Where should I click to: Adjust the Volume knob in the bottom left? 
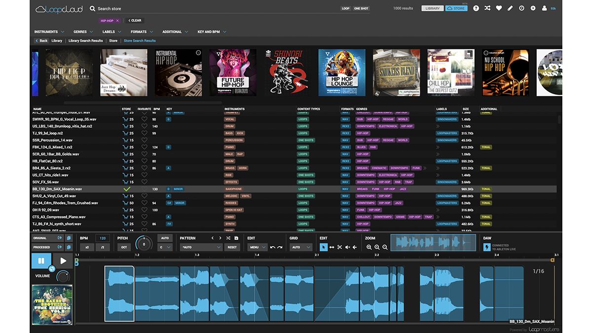click(x=64, y=276)
